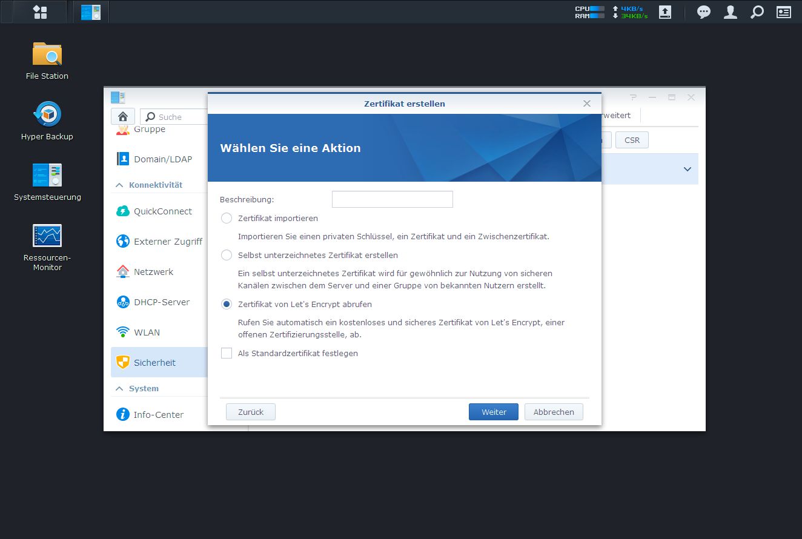Viewport: 802px width, 539px height.
Task: Open the user options person icon
Action: pyautogui.click(x=731, y=12)
